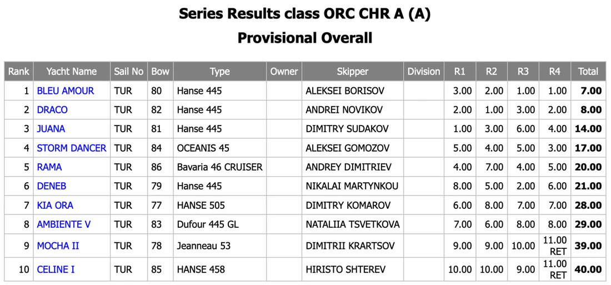Click the Sail No column header
611x285 pixels.
click(x=129, y=71)
